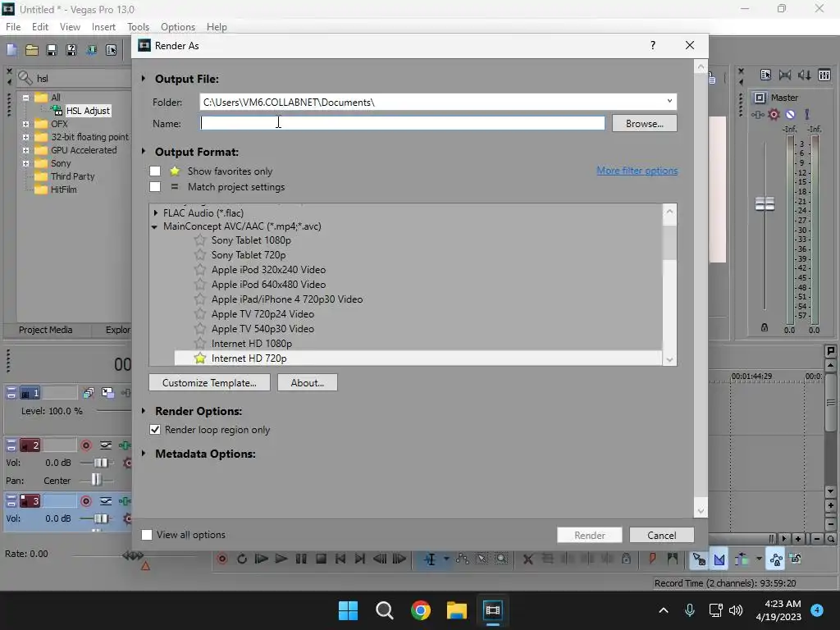Click the search magnifier in effects panel

click(x=25, y=78)
